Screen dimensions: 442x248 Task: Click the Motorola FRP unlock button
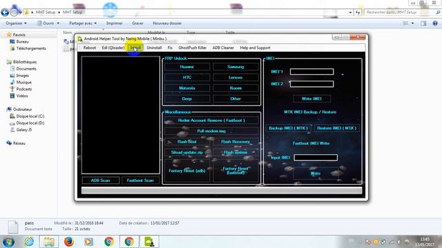click(187, 88)
